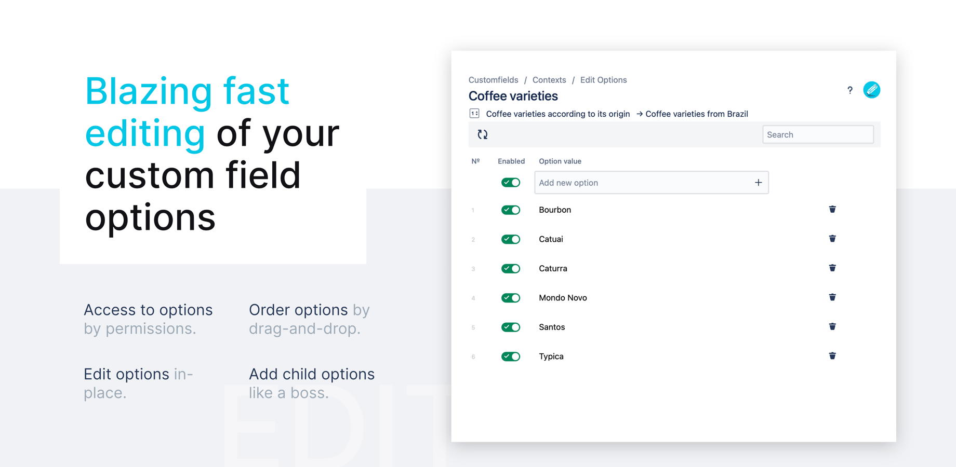Viewport: 956px width, 467px height.
Task: Click the cascading field icon beside description
Action: [474, 114]
